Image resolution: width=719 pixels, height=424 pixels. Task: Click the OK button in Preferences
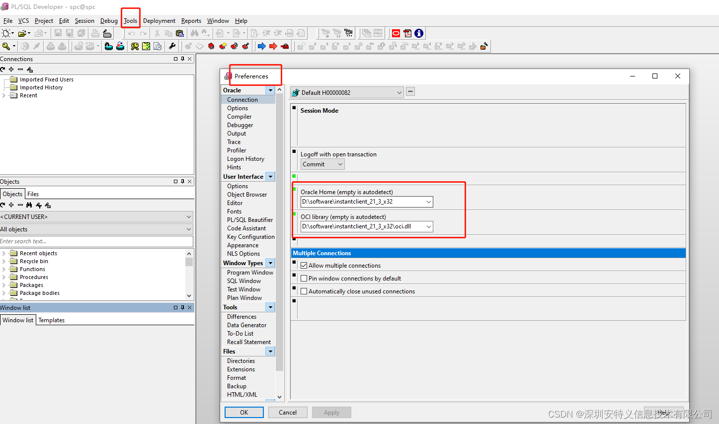(x=244, y=412)
